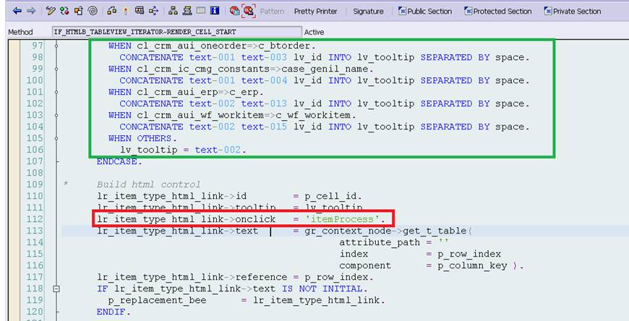Go back with the blue left arrow
Image resolution: width=629 pixels, height=321 pixels.
point(17,11)
